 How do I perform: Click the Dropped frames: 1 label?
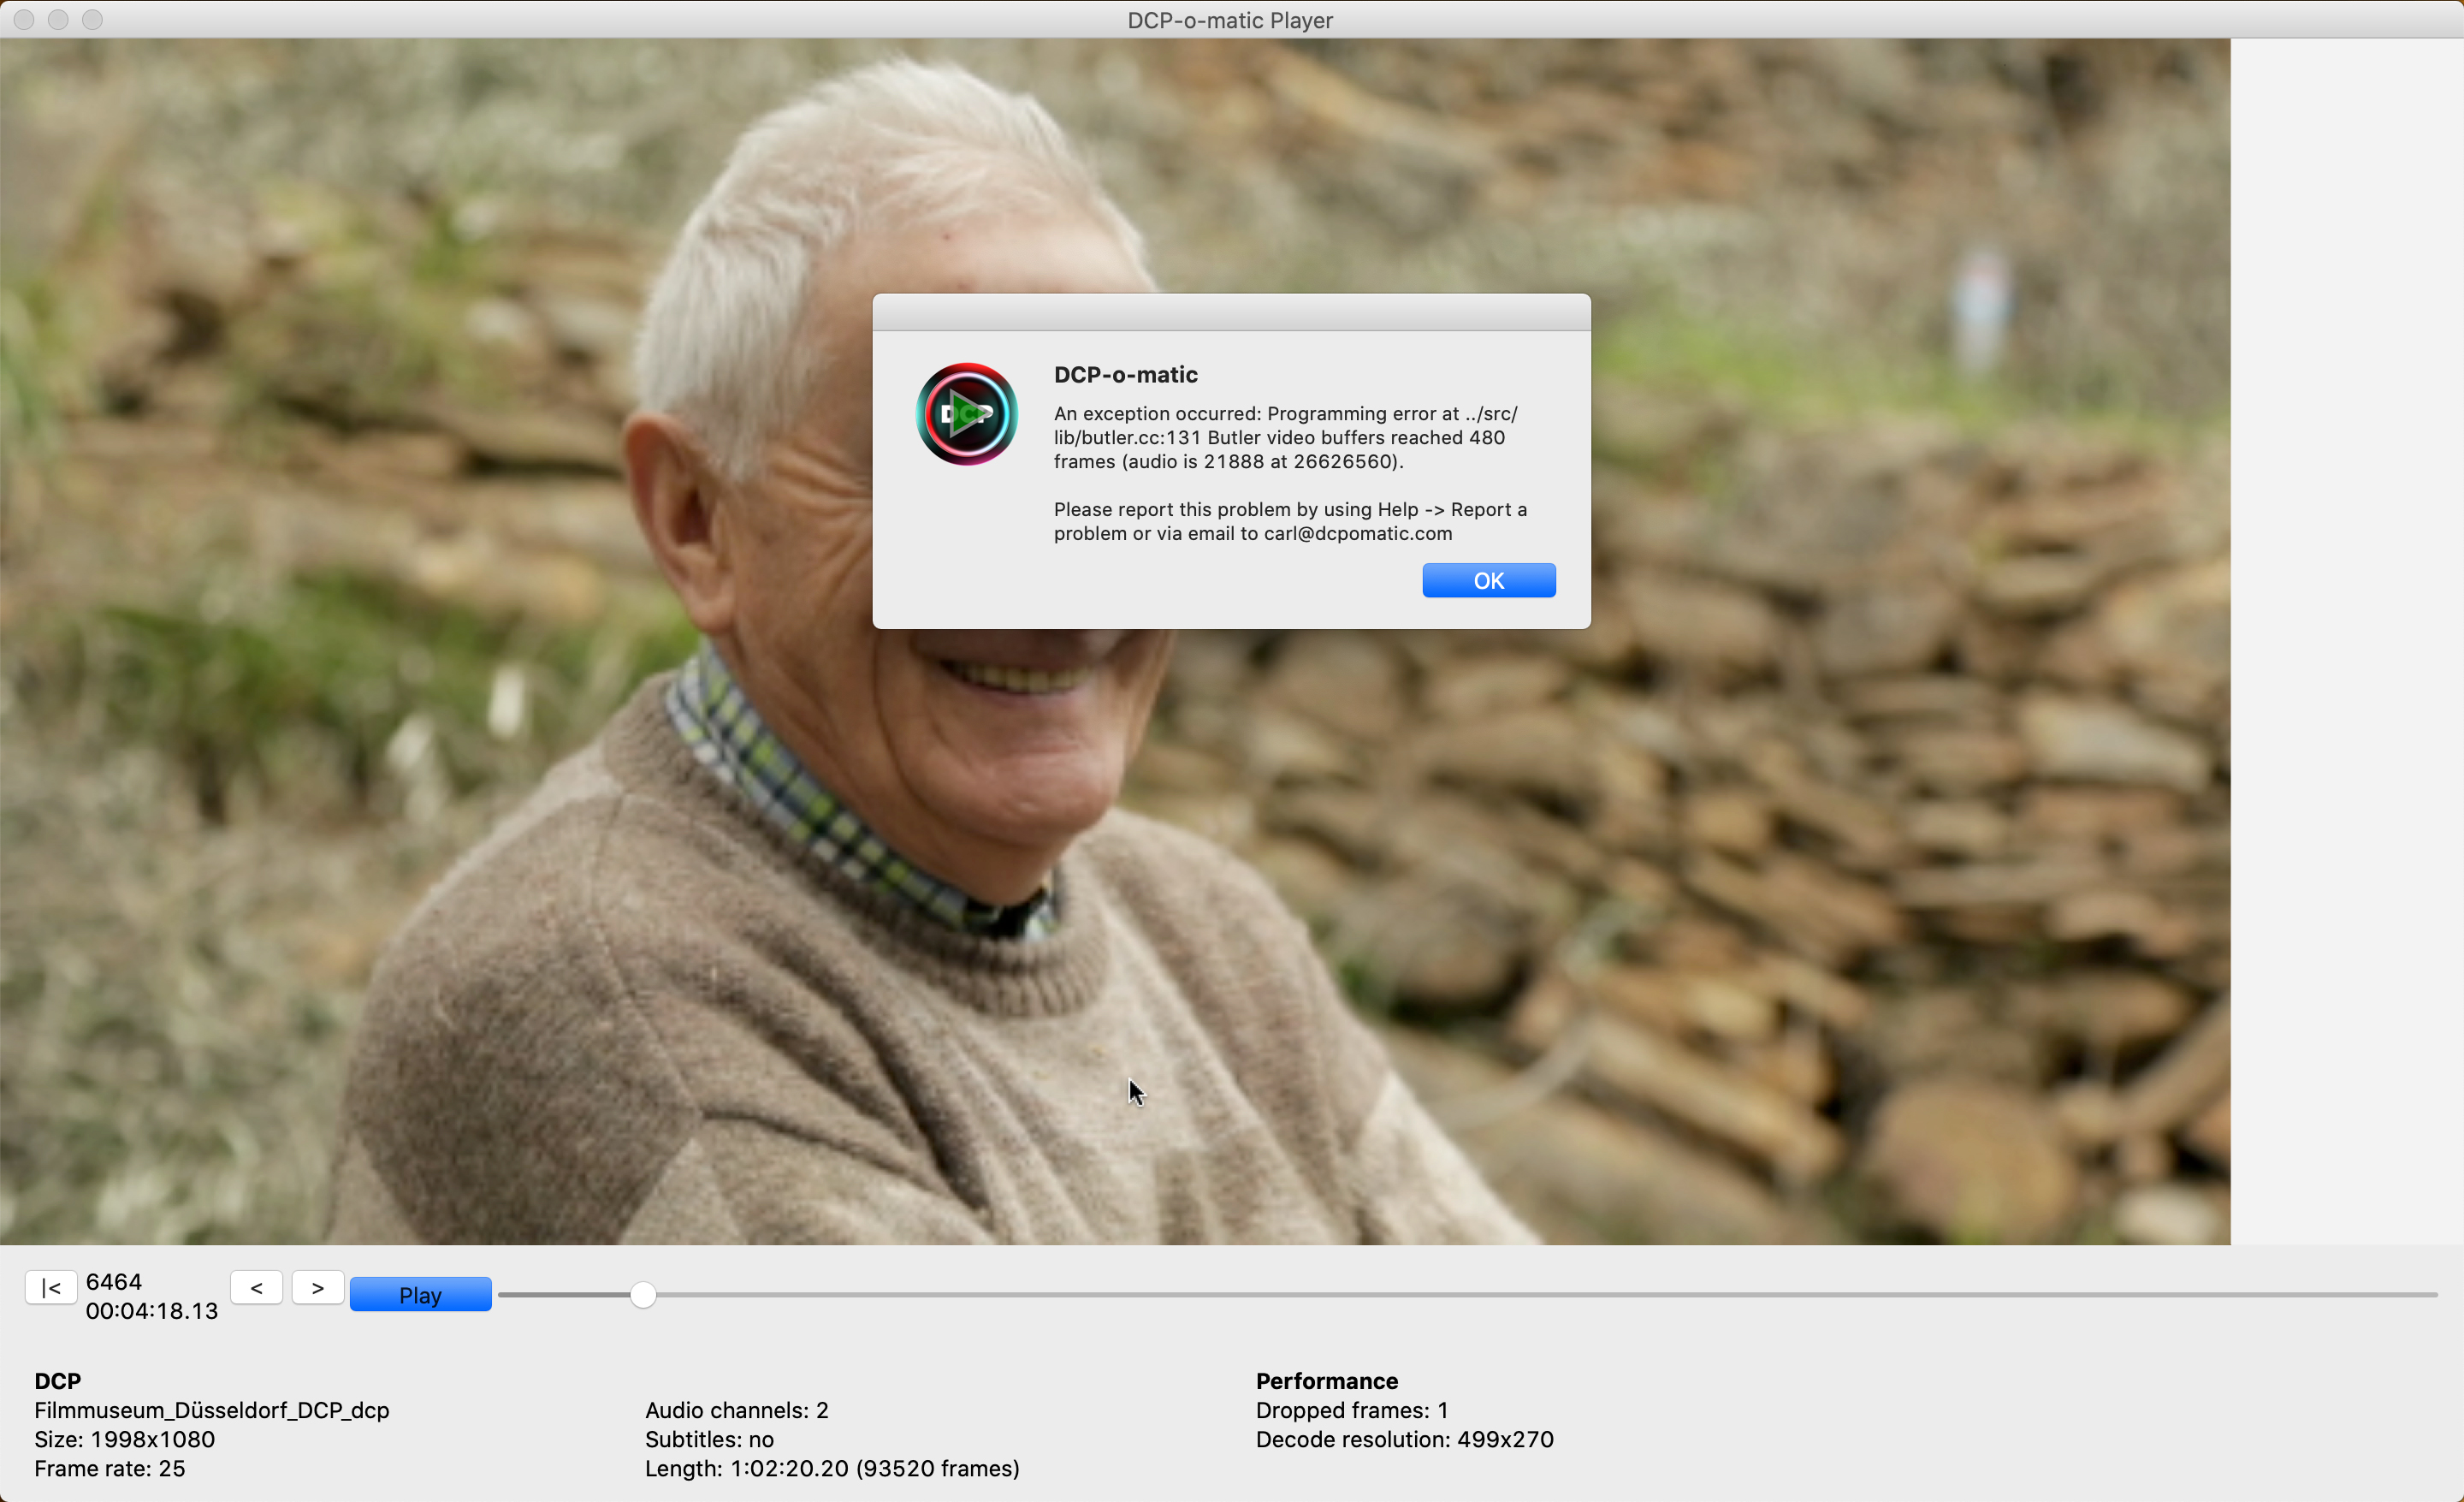(x=1351, y=1410)
